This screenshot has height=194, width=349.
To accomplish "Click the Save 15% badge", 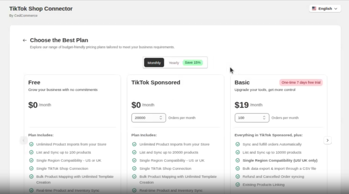I will click(192, 63).
